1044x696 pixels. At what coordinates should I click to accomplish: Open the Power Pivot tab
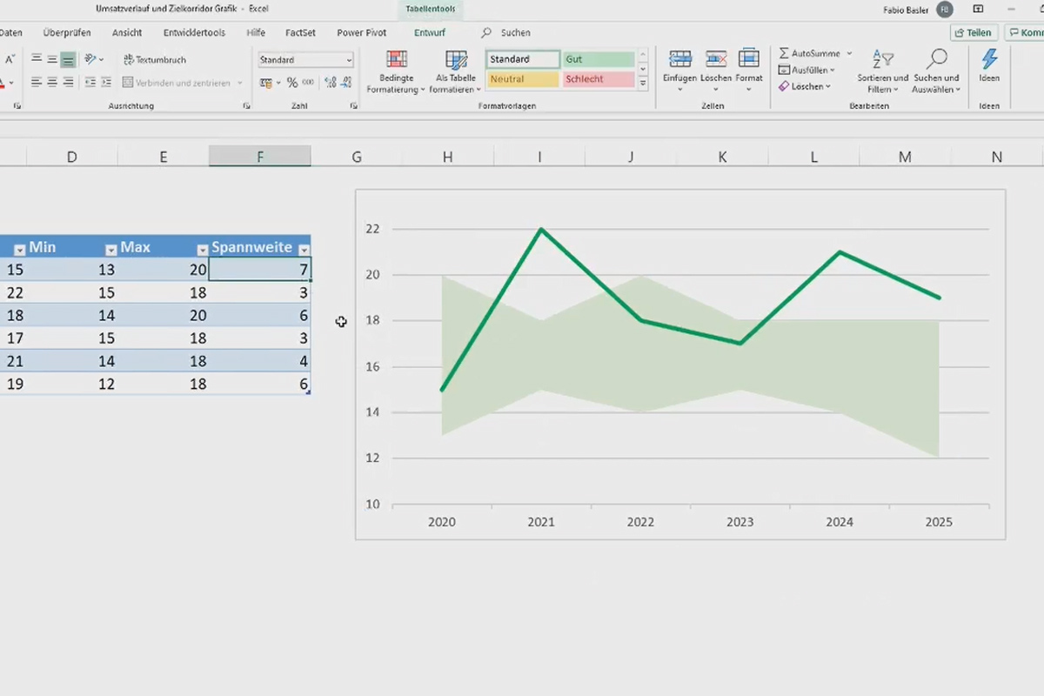click(362, 32)
